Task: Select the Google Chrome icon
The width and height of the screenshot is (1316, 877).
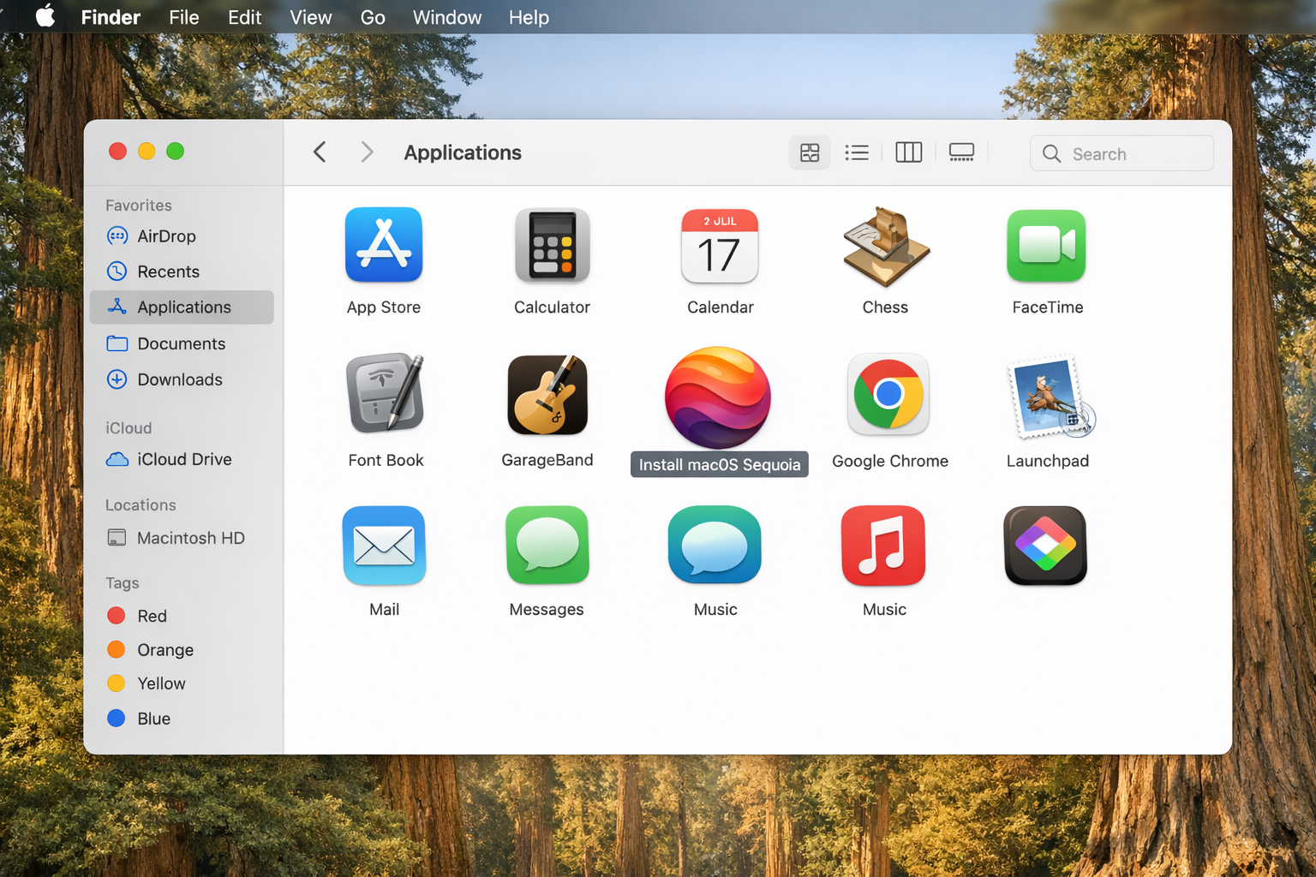Action: click(888, 395)
